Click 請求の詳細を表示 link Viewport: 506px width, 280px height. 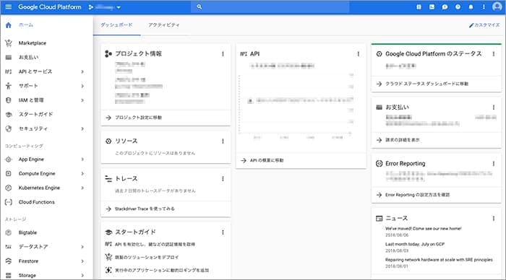tap(403, 140)
